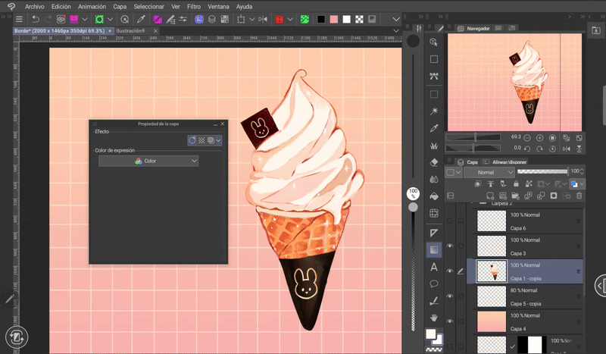Click the pink color swatch in the command bar
This screenshot has width=606, height=354.
[x=334, y=19]
